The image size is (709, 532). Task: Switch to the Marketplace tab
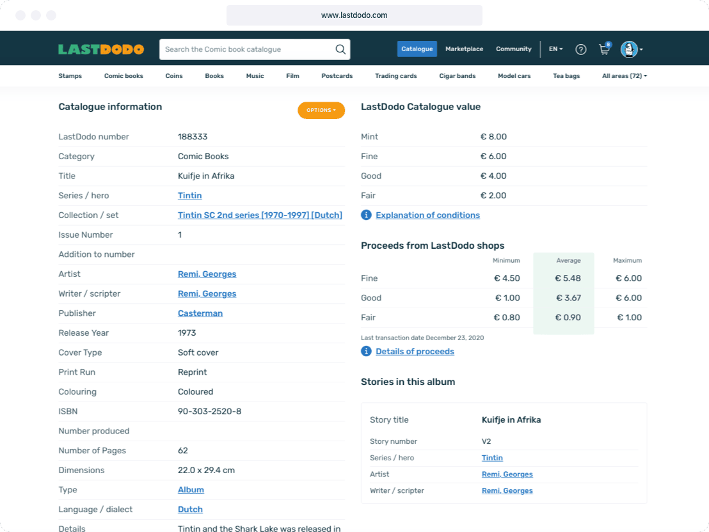(464, 49)
